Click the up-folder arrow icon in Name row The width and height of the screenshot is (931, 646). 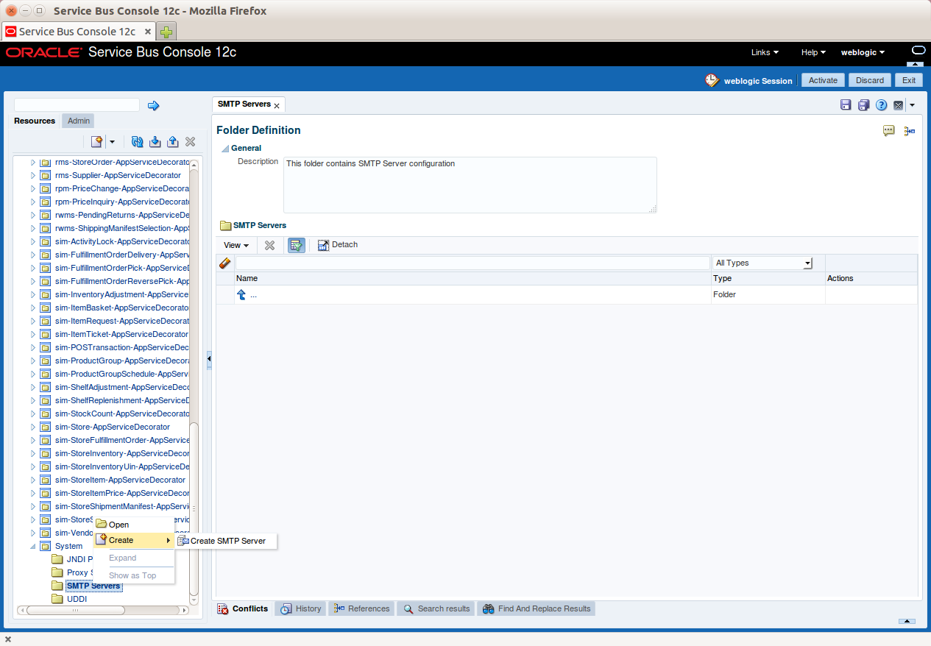(x=241, y=294)
